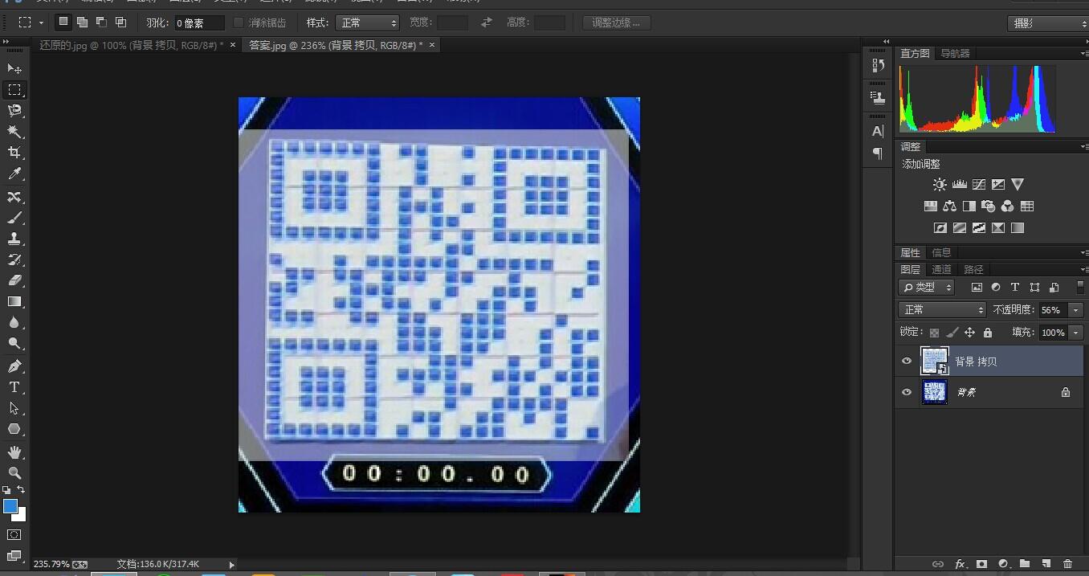The width and height of the screenshot is (1089, 576).
Task: Click the feather 羽化 input field
Action: (x=199, y=23)
